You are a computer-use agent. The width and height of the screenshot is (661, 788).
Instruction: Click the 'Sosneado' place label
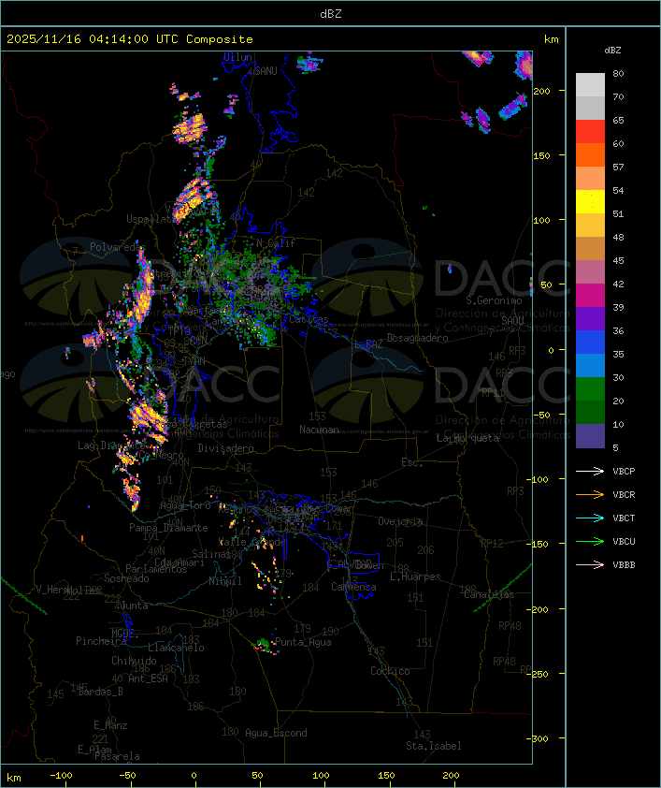pyautogui.click(x=126, y=578)
